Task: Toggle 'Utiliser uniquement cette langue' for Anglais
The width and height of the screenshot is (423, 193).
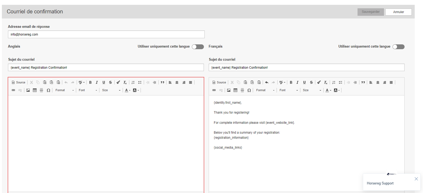Action: (198, 47)
